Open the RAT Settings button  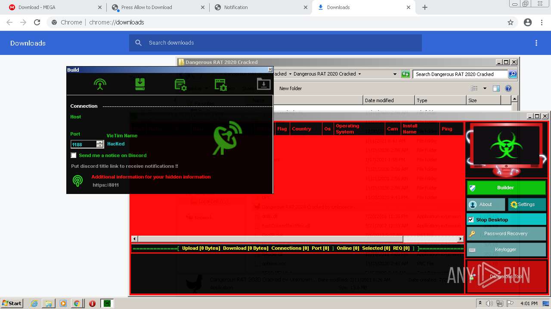[x=527, y=205]
